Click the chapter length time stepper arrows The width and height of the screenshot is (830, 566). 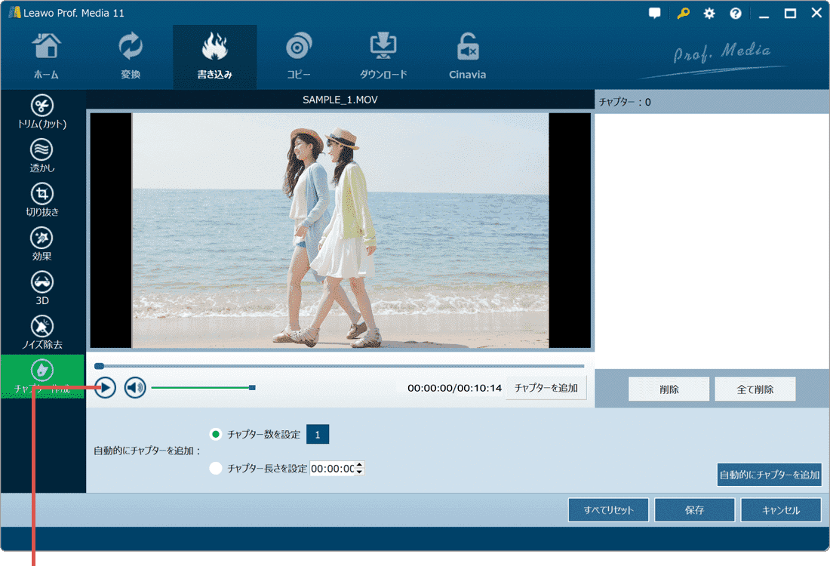pos(359,468)
